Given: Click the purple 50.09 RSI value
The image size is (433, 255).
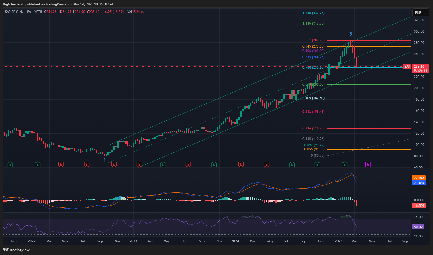Looking at the screenshot, I should click(418, 227).
